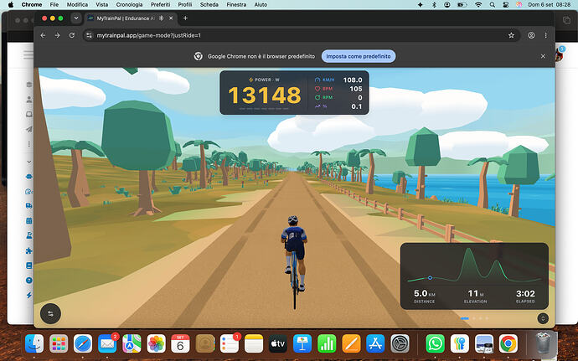Click the robot icon in background sidebar

(x=29, y=177)
